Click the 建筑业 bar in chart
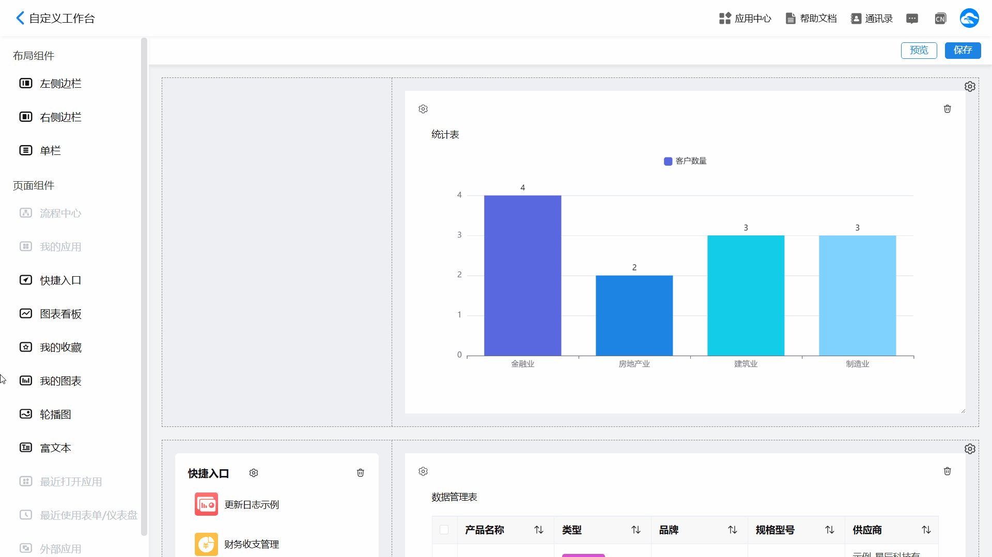This screenshot has height=557, width=992. coord(746,296)
